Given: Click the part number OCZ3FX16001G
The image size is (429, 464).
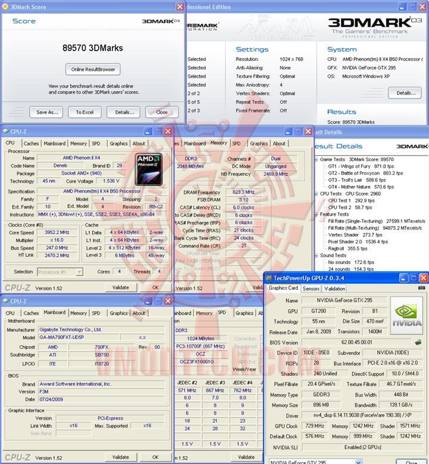Looking at the screenshot, I should [x=197, y=362].
